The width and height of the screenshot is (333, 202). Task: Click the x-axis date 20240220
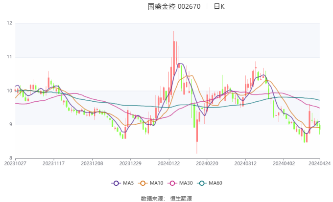coord(207,163)
